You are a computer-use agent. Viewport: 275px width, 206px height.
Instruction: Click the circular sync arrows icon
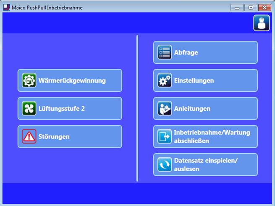[x=164, y=164]
